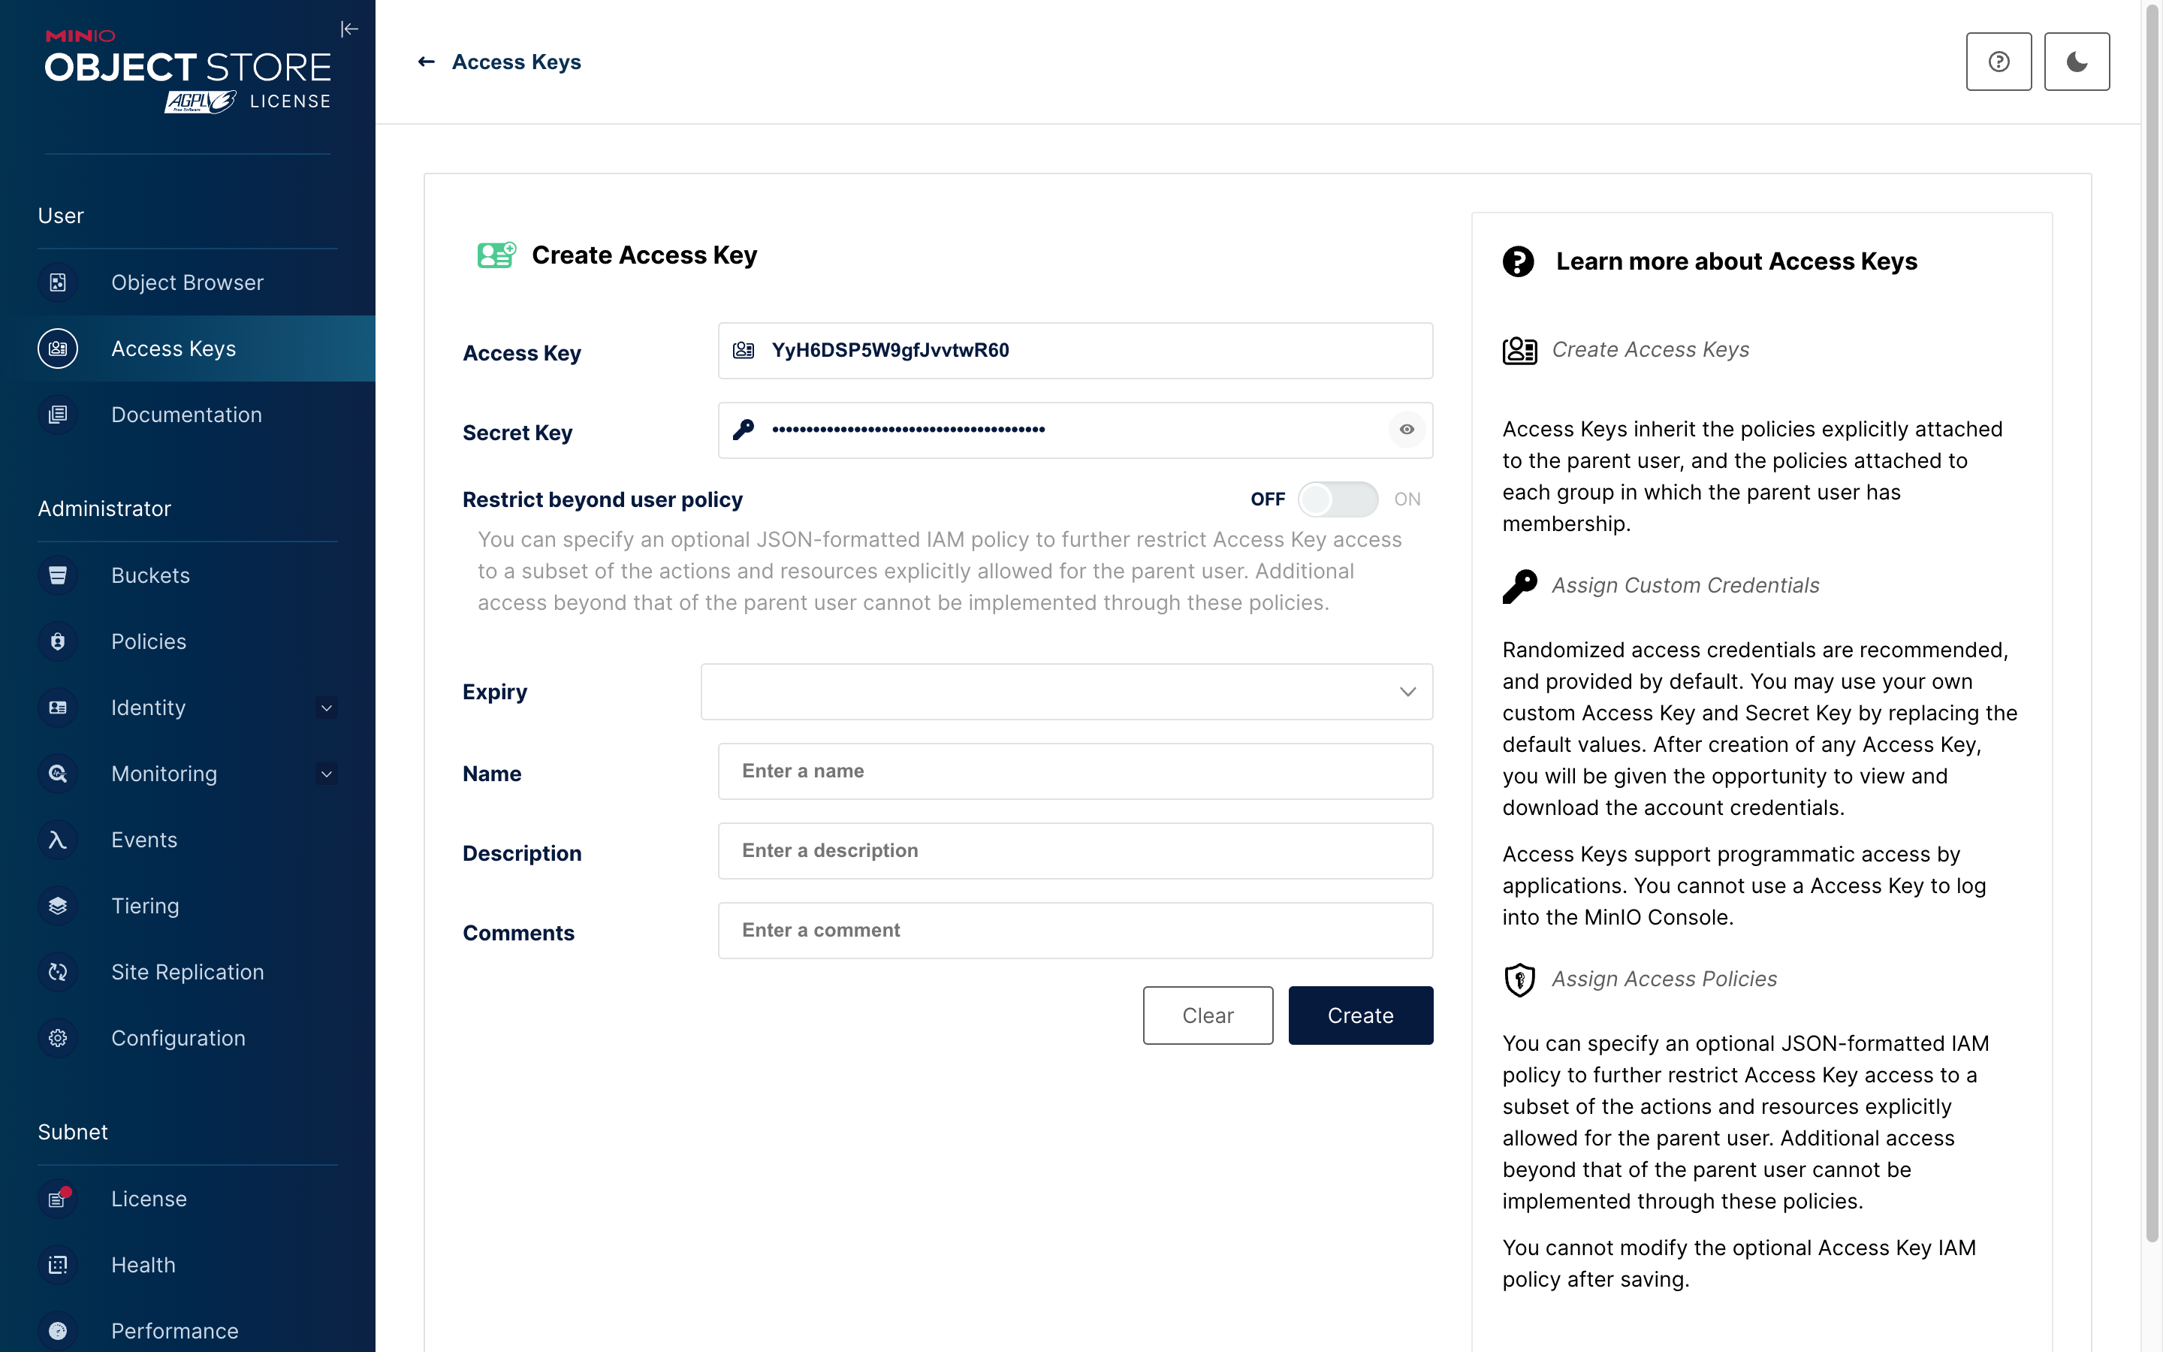Viewport: 2163px width, 1352px height.
Task: Click the page's vertical scrollbar
Action: point(2152,626)
